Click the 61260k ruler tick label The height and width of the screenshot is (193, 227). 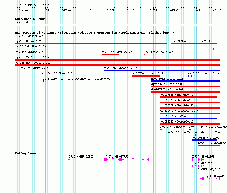[23, 10]
